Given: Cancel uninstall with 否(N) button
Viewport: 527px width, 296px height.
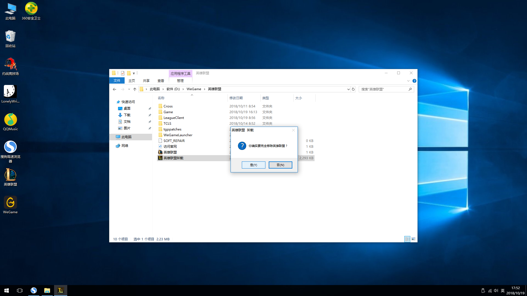Looking at the screenshot, I should 280,165.
